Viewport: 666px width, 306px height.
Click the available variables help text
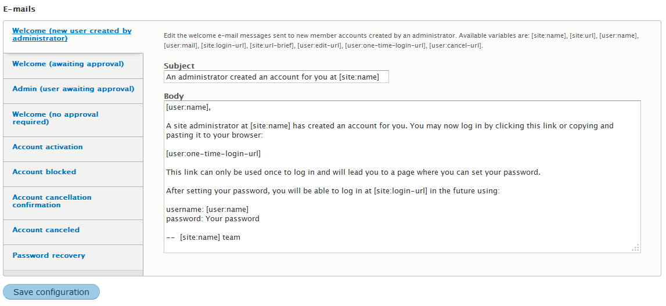pos(401,40)
